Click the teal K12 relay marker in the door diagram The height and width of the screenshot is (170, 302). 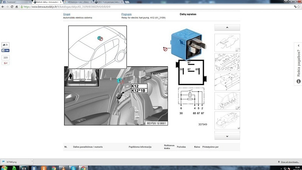(x=120, y=80)
